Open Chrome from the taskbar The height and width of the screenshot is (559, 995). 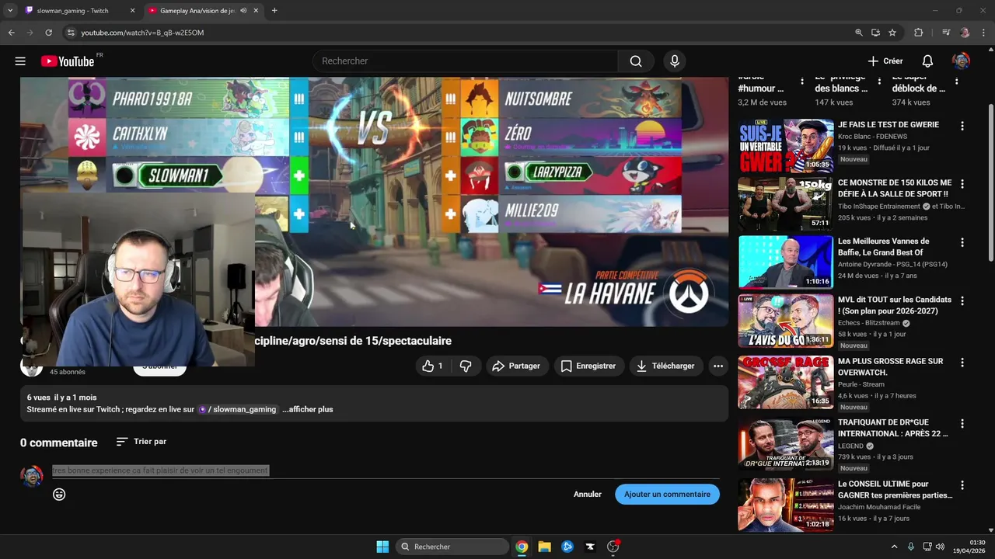pyautogui.click(x=522, y=547)
